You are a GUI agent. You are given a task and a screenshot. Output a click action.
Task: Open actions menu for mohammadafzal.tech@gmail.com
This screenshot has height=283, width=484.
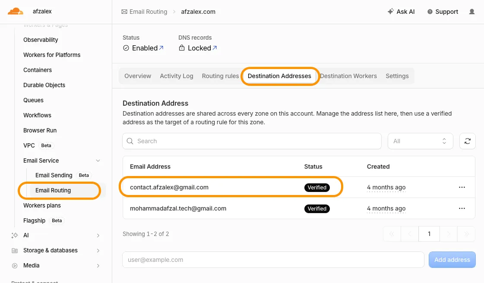462,208
